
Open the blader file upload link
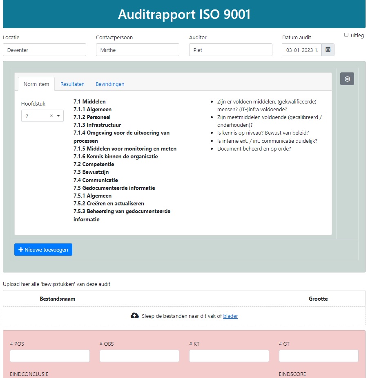tap(230, 315)
